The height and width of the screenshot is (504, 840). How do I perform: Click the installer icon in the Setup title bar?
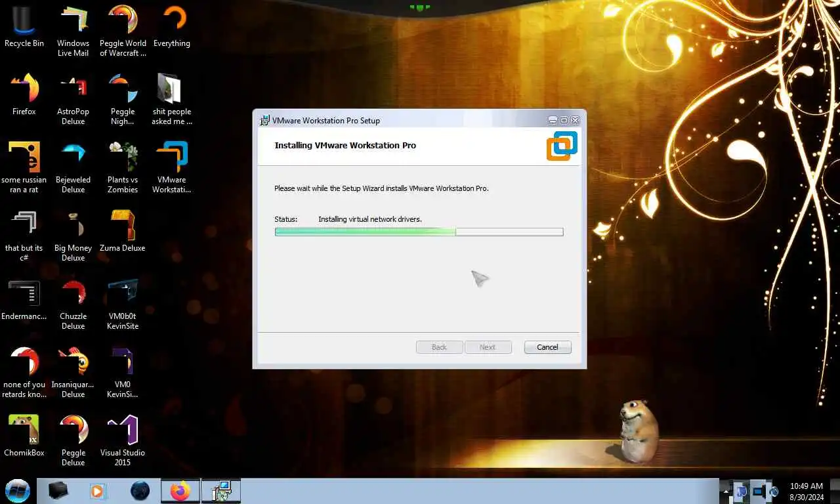(264, 120)
